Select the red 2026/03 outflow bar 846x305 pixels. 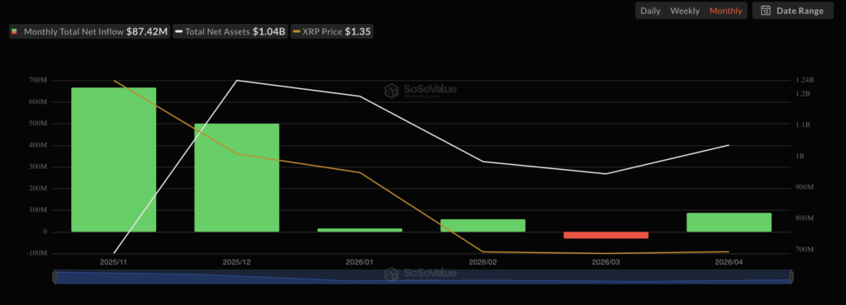point(606,235)
